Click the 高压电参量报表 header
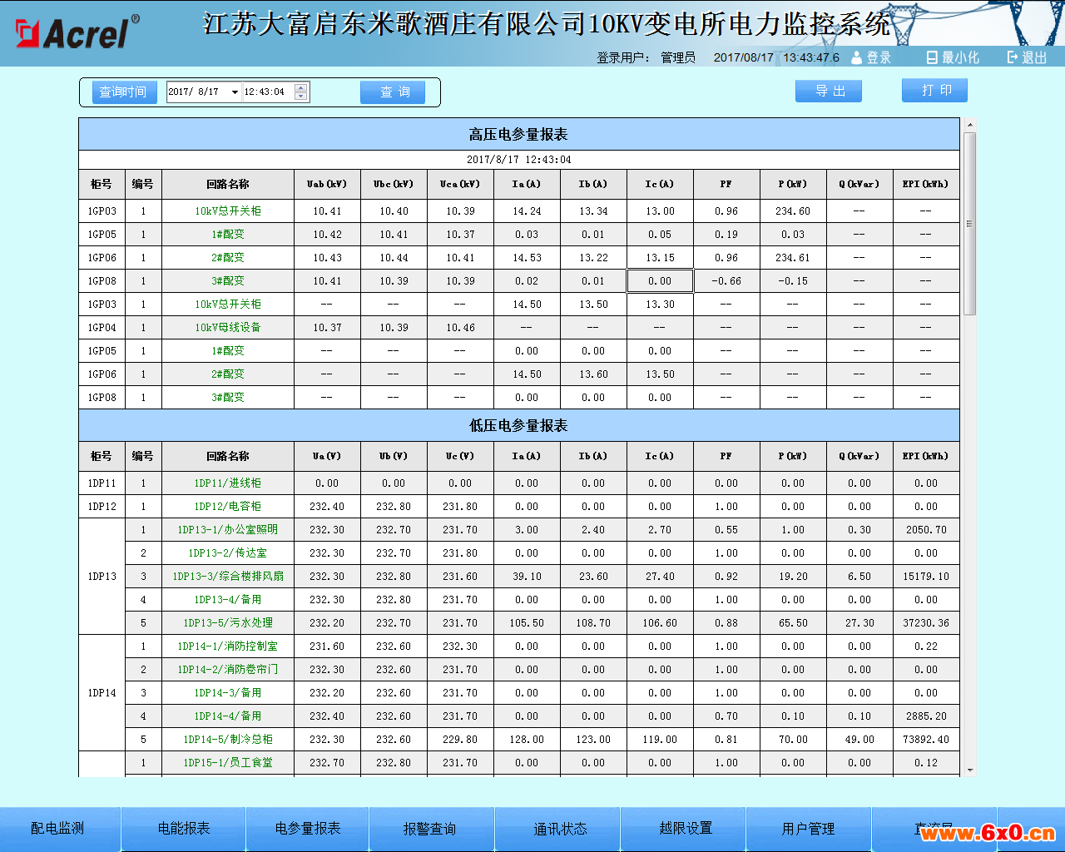 click(518, 135)
